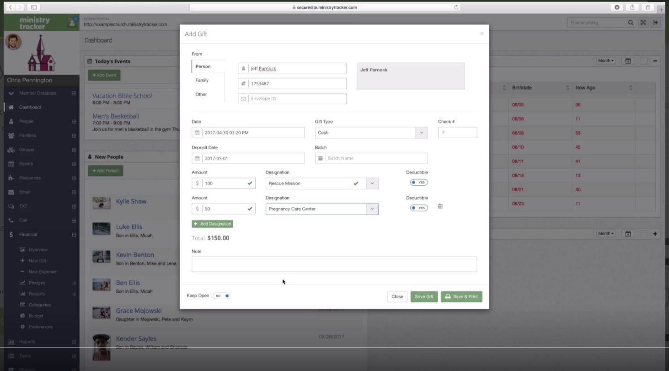Click the Amount field containing 50
This screenshot has width=669, height=371.
pyautogui.click(x=224, y=209)
